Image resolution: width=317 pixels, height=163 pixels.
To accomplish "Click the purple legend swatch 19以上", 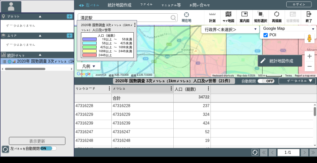I will (x=89, y=39).
